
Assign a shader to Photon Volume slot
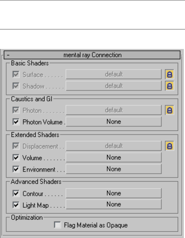[x=113, y=122]
